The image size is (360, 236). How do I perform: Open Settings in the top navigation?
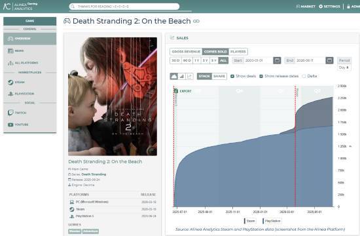pyautogui.click(x=329, y=7)
